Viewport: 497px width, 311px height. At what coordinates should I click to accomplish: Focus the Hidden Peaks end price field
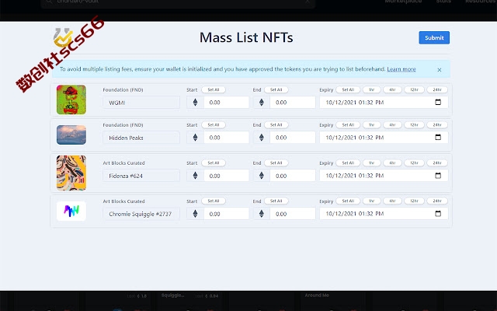point(293,138)
